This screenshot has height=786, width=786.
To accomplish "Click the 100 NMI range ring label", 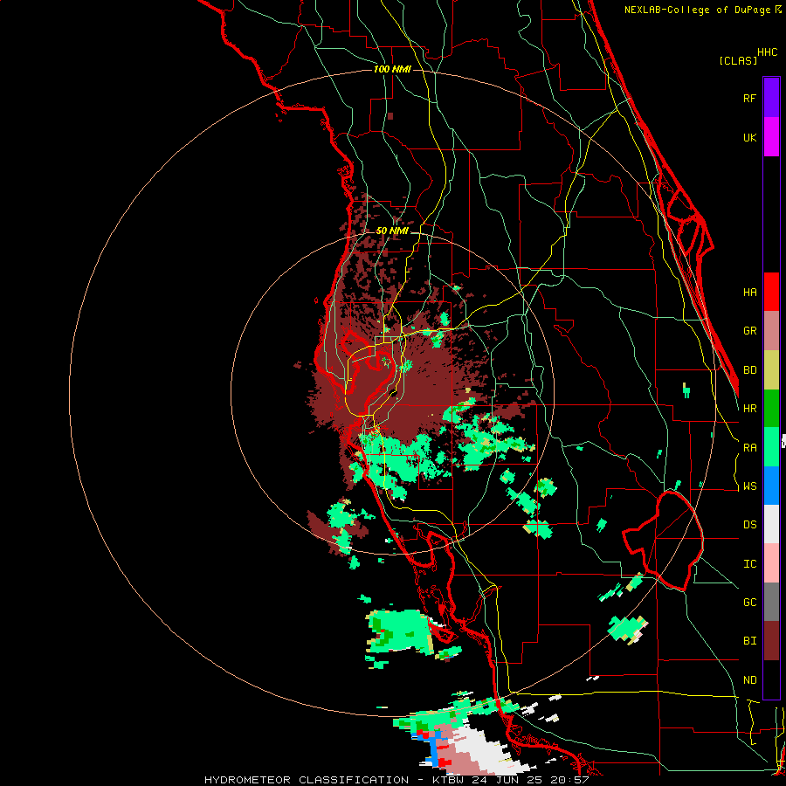I will pos(392,69).
